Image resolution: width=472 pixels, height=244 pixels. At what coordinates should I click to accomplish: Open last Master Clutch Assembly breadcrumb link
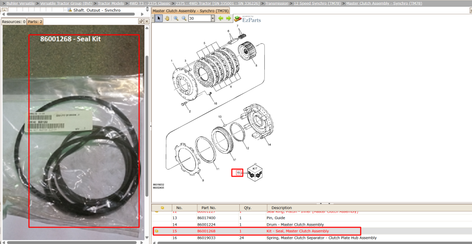click(x=384, y=3)
